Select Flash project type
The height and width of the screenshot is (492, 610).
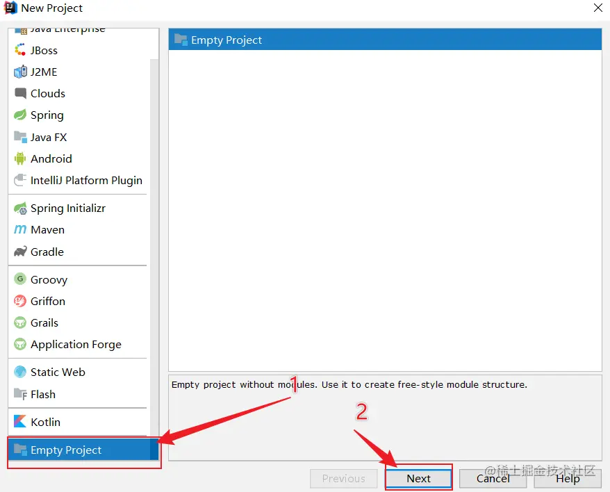point(79,394)
